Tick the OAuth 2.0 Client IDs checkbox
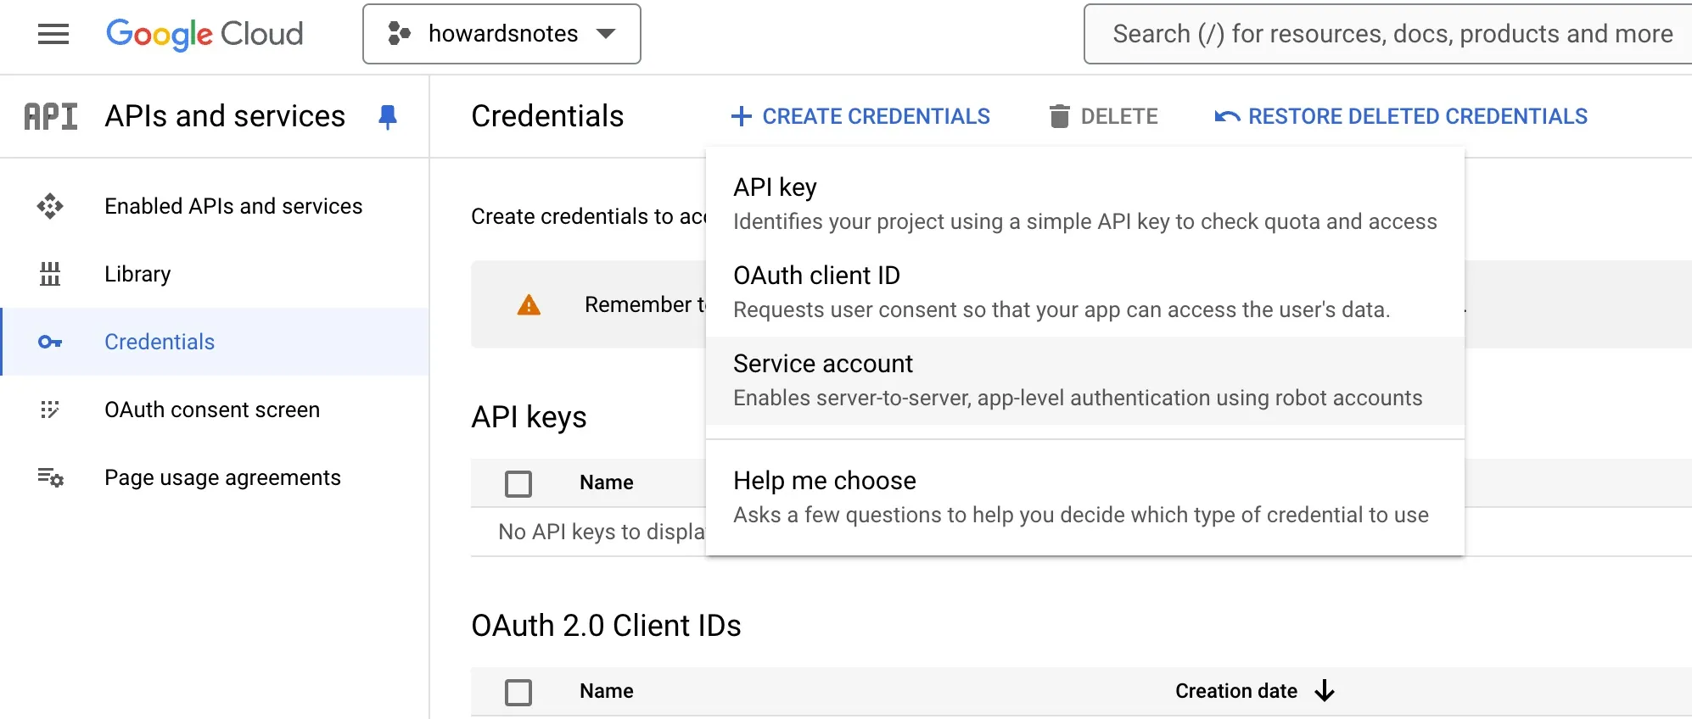The image size is (1692, 719). coord(518,692)
